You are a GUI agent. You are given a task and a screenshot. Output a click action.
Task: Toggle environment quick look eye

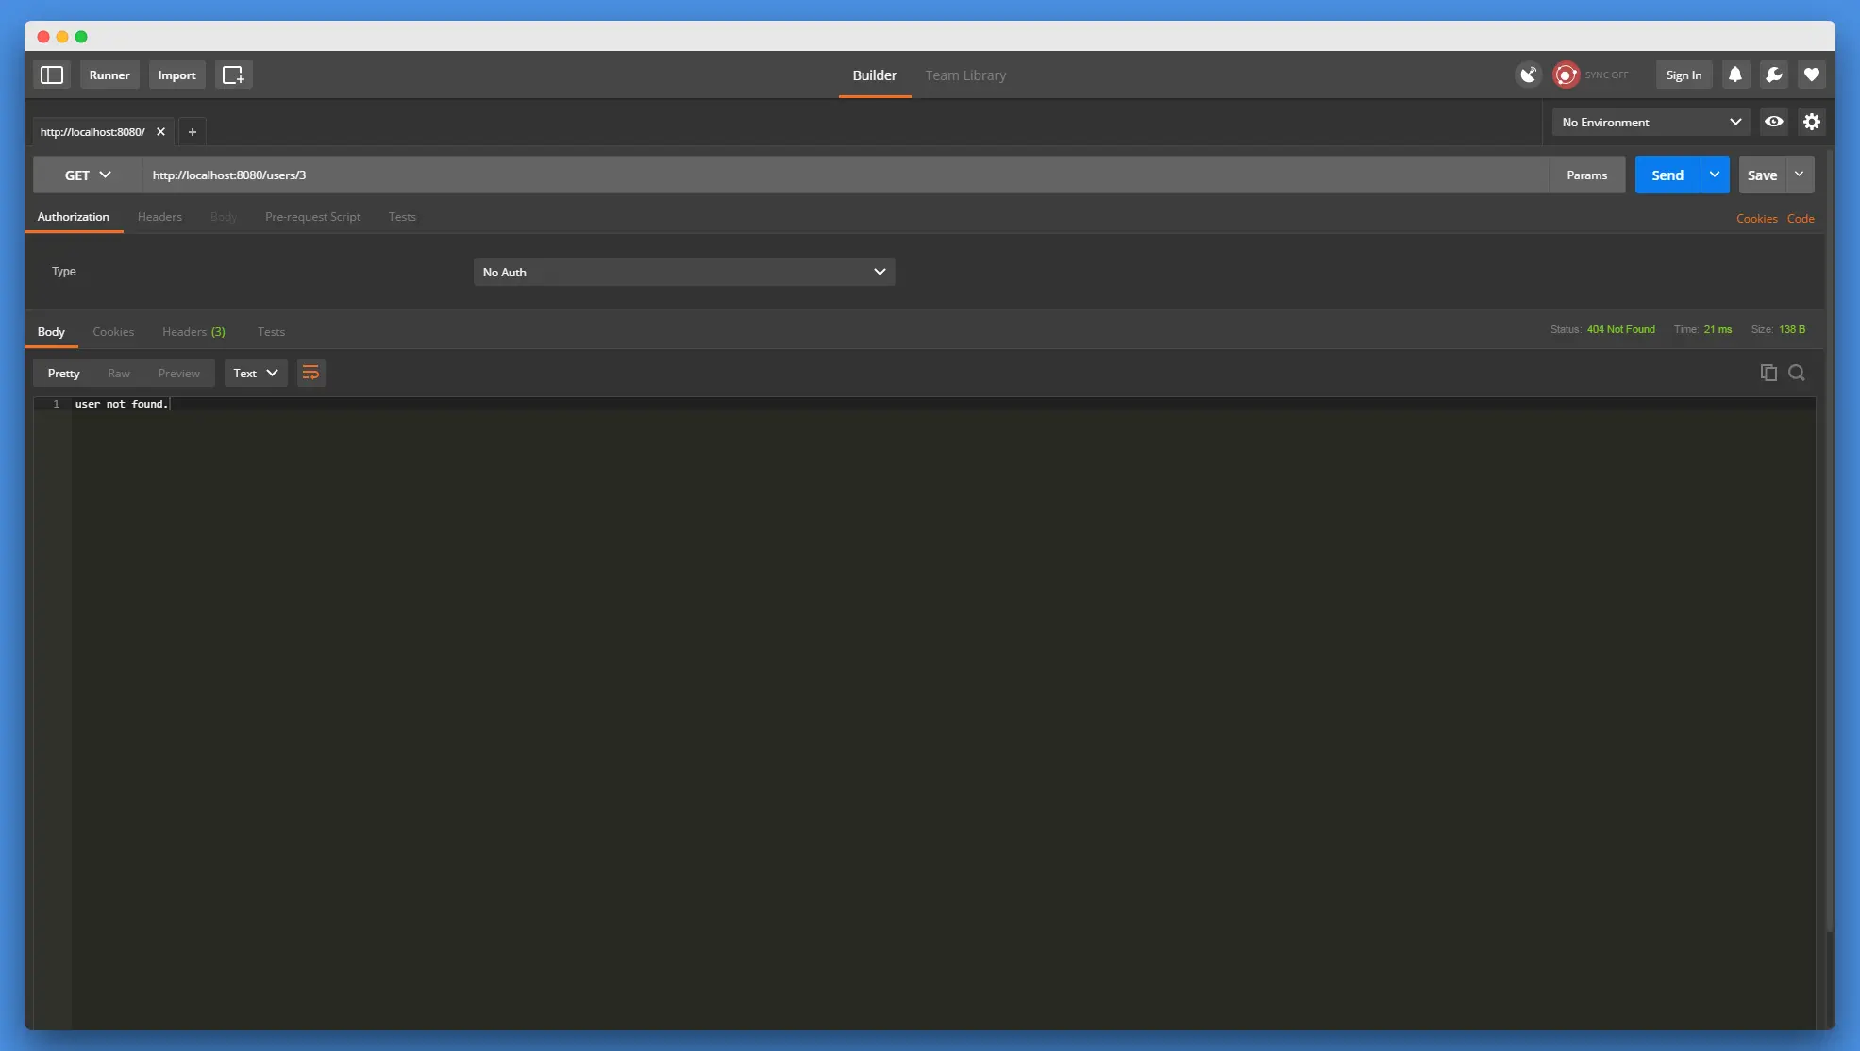pos(1773,123)
